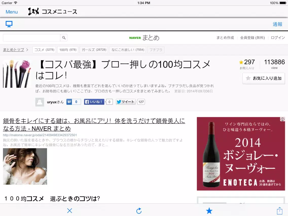The width and height of the screenshot is (288, 216).
Task: Tap the makeup brushes article thumbnail
Action: click(x=17, y=74)
